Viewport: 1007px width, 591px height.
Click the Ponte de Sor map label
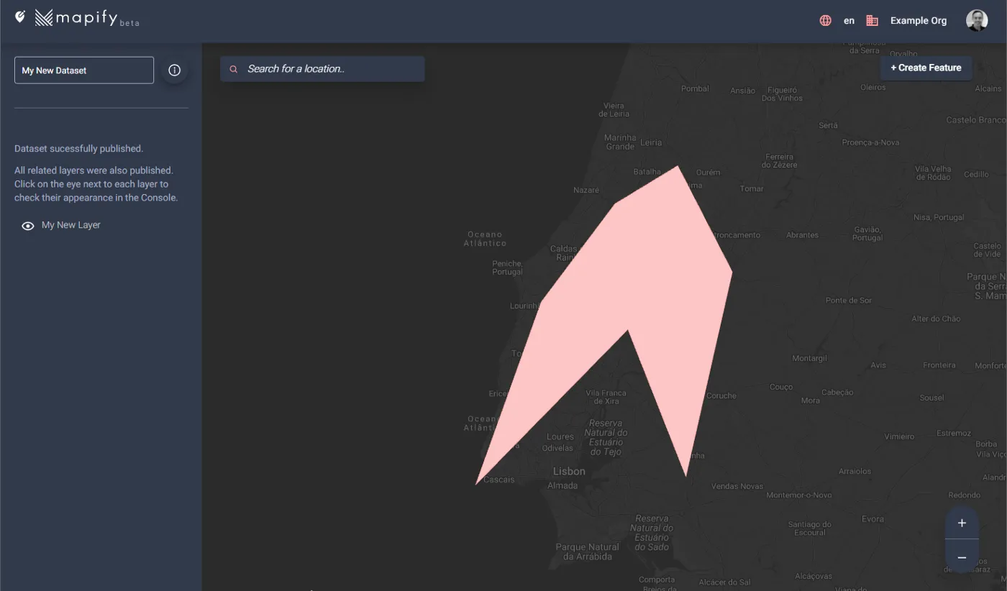[x=849, y=301]
